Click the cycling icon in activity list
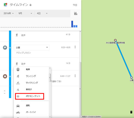The width and height of the screenshot is (134, 118). pos(18,83)
